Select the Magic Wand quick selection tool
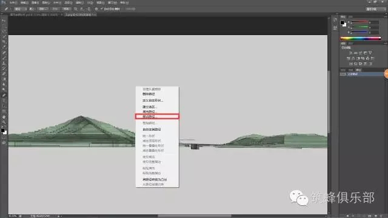This screenshot has height=218, width=388. point(4,36)
